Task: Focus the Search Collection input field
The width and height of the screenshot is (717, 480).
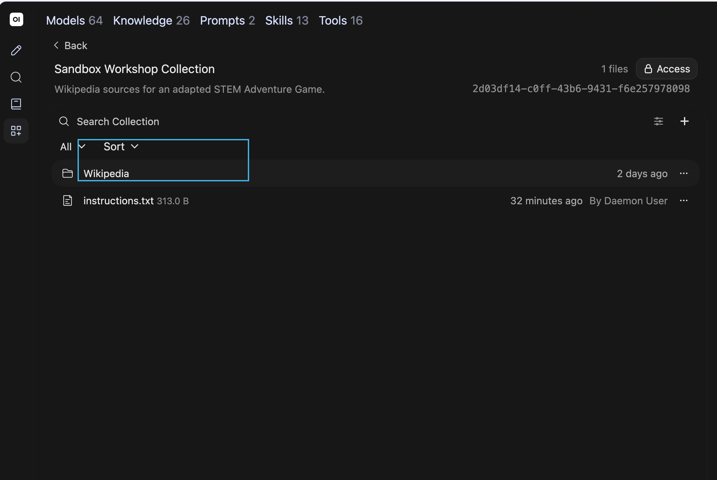Action: coord(359,122)
